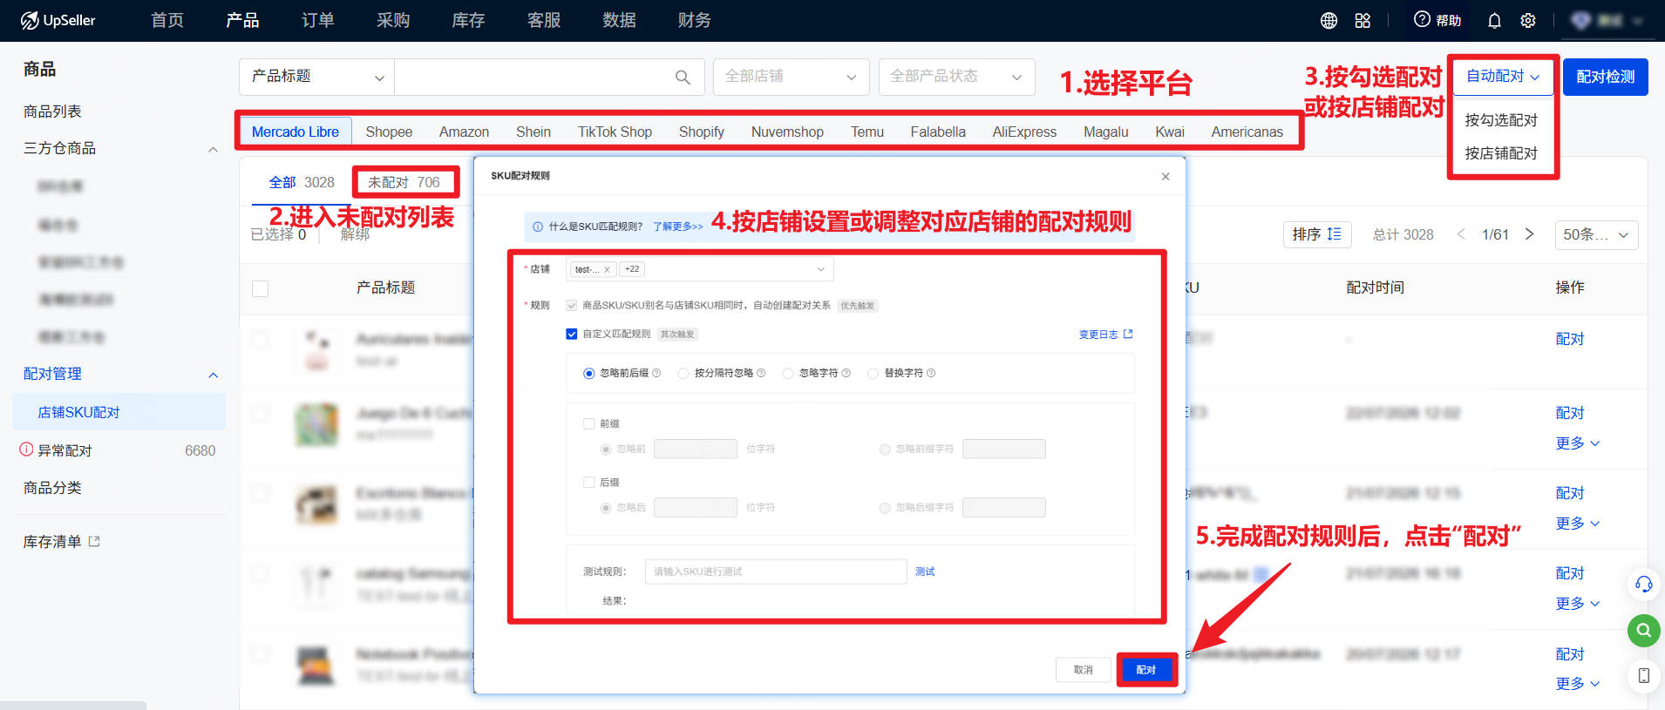Screen dimensions: 1665x710
Task: Open the notifications bell
Action: tap(1494, 20)
